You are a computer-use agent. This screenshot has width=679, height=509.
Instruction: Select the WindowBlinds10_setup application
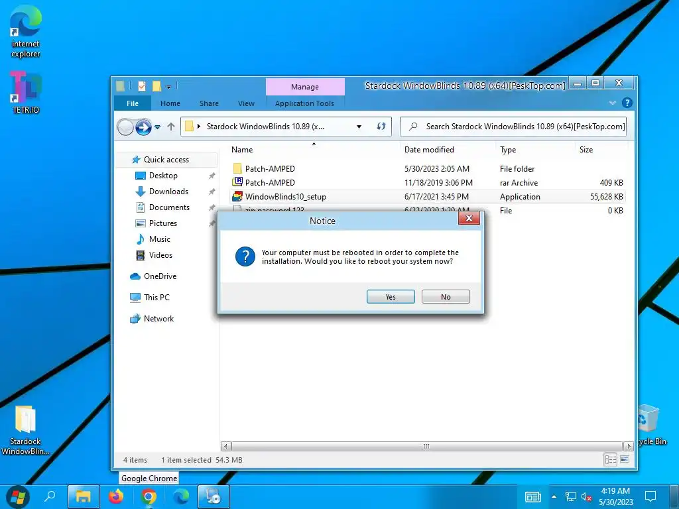(427, 196)
